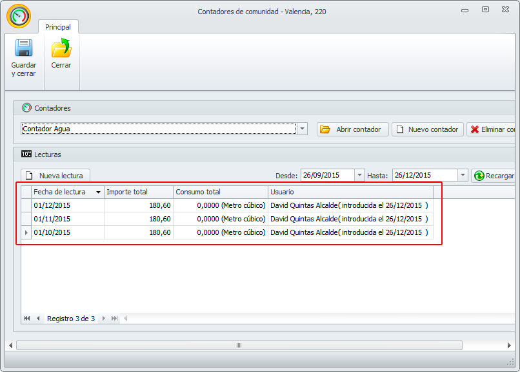Go to the previous record in navigator
Screen dimensions: 520x372
tap(38, 319)
